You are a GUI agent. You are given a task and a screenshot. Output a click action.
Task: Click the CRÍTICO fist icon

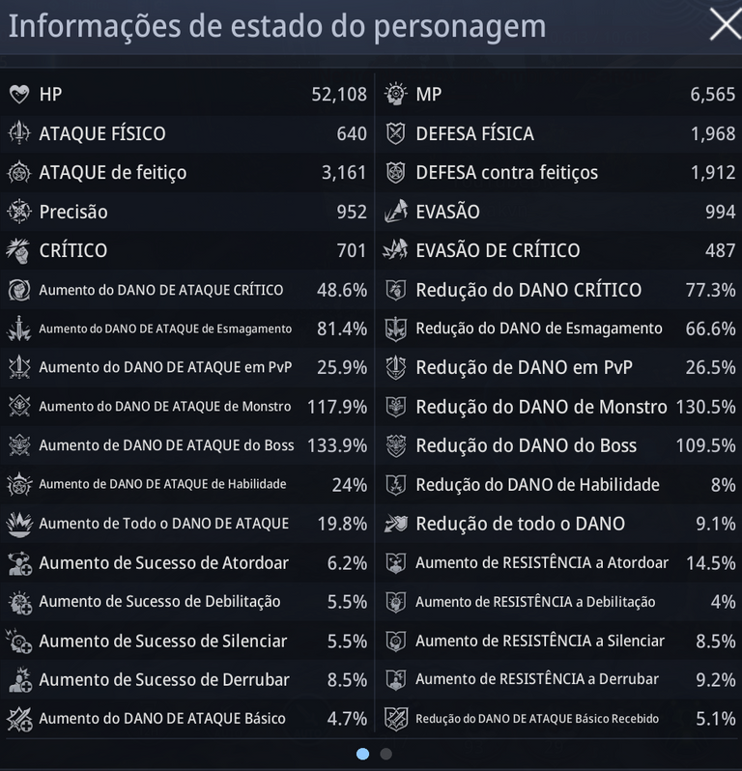coord(19,251)
